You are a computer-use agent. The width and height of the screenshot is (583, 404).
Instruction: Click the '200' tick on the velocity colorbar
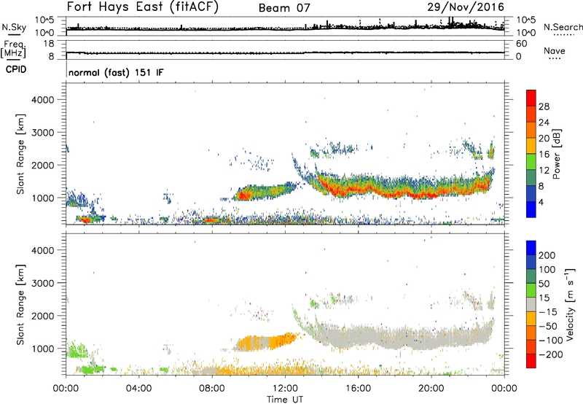point(547,255)
